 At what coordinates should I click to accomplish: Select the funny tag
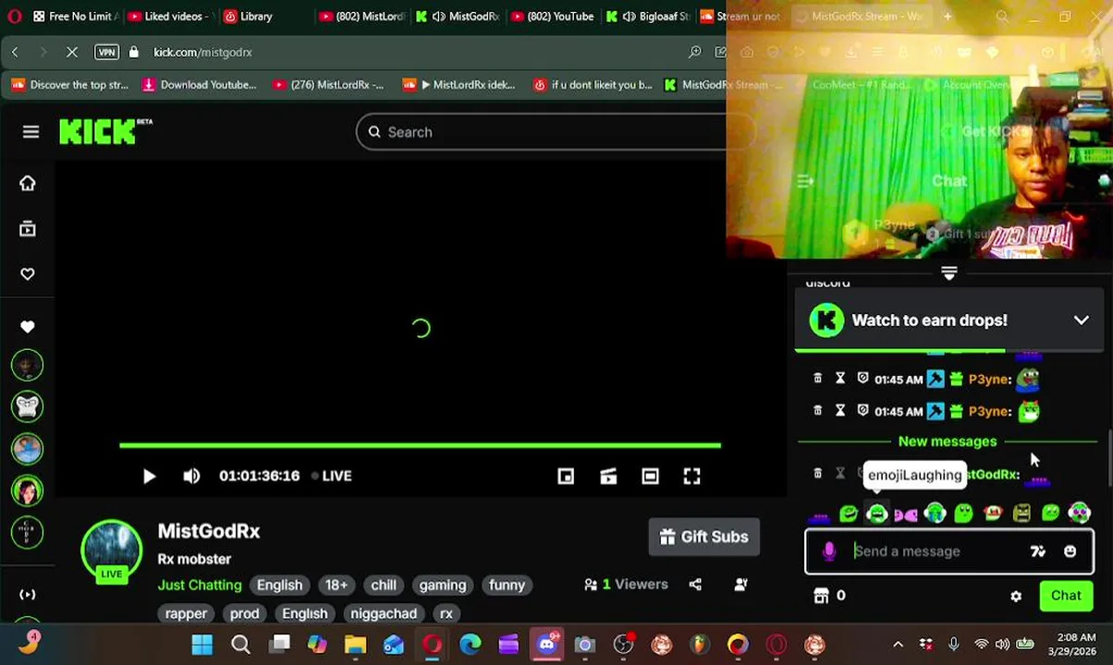[507, 585]
